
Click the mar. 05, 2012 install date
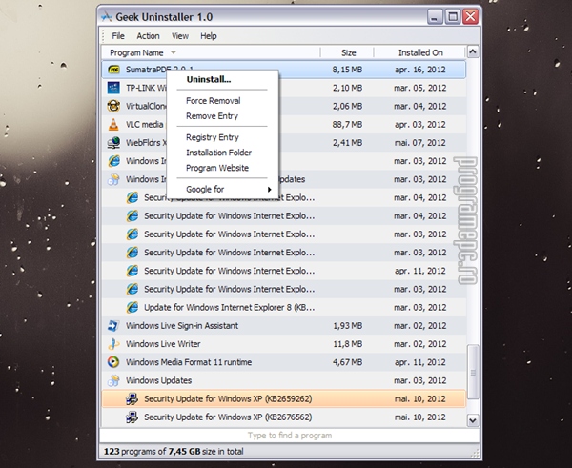(x=419, y=88)
